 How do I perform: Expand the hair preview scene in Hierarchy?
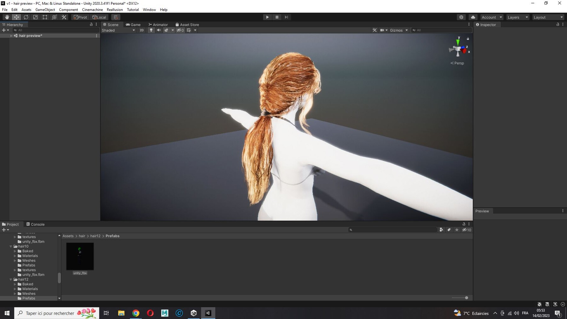pos(11,36)
